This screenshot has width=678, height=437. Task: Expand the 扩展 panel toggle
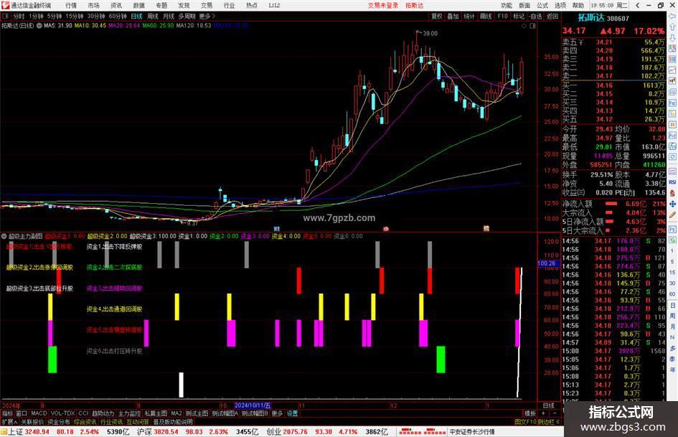(9, 422)
